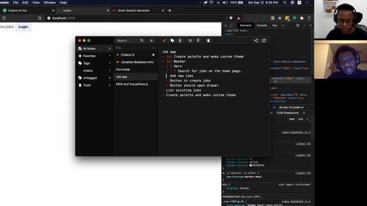Click the share icon in the note toolbar
The image size is (367, 206).
pyautogui.click(x=256, y=41)
